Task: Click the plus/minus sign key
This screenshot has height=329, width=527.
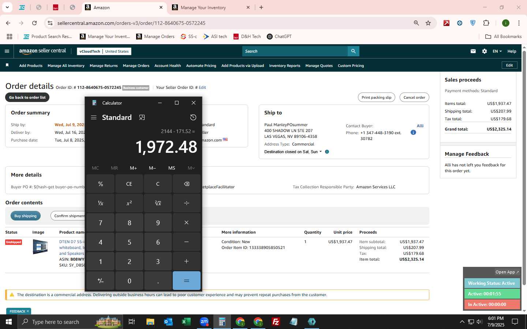Action: (x=100, y=281)
